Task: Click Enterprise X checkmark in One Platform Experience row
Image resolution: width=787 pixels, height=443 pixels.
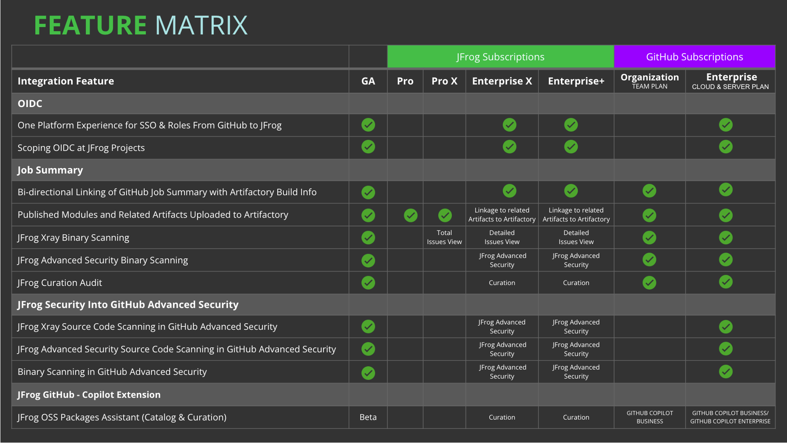Action: 509,125
